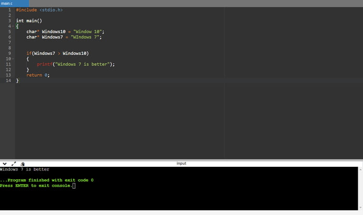Fold the if block at line 10 marker

pyautogui.click(x=13, y=59)
